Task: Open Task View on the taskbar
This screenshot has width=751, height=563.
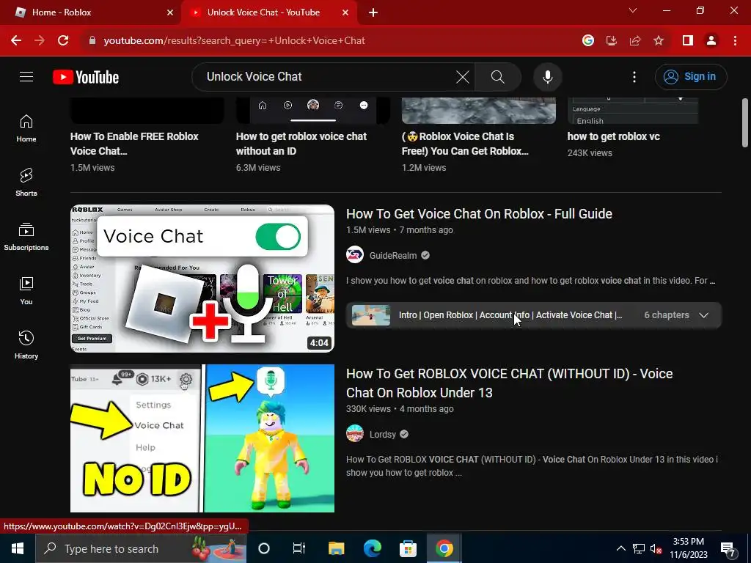Action: [299, 548]
